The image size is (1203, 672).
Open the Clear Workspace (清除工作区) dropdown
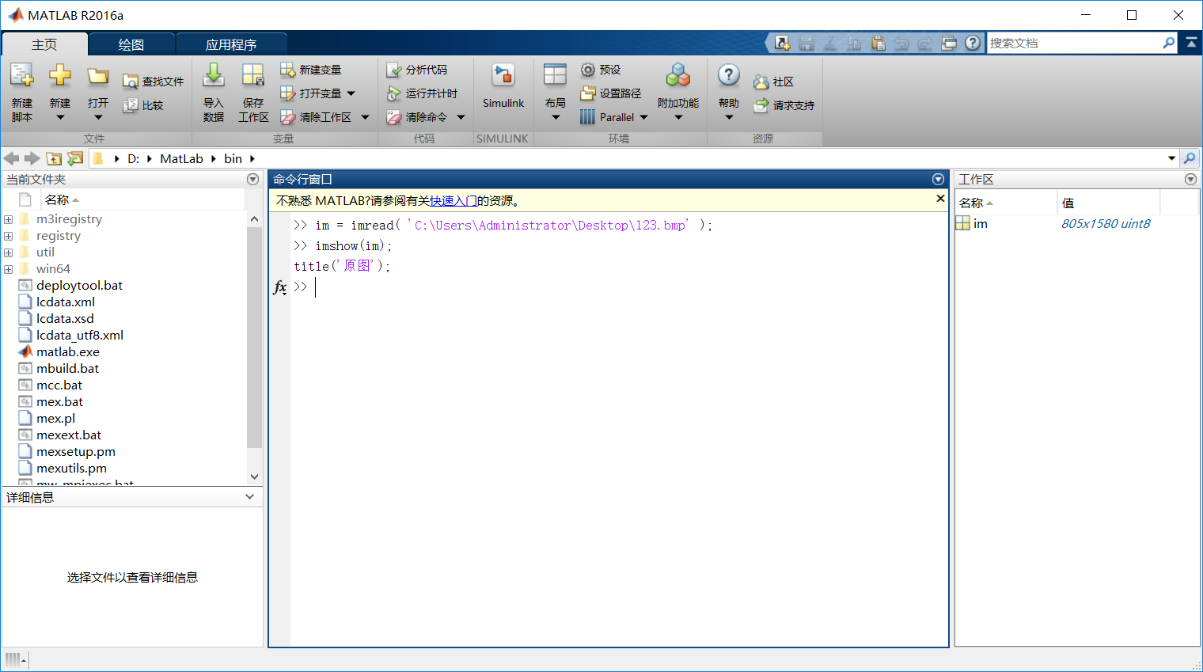[x=365, y=117]
